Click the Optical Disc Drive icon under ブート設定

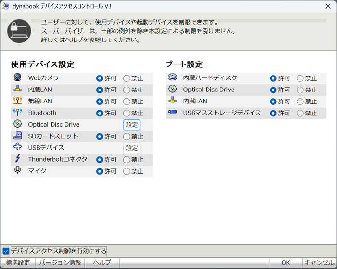(172, 89)
